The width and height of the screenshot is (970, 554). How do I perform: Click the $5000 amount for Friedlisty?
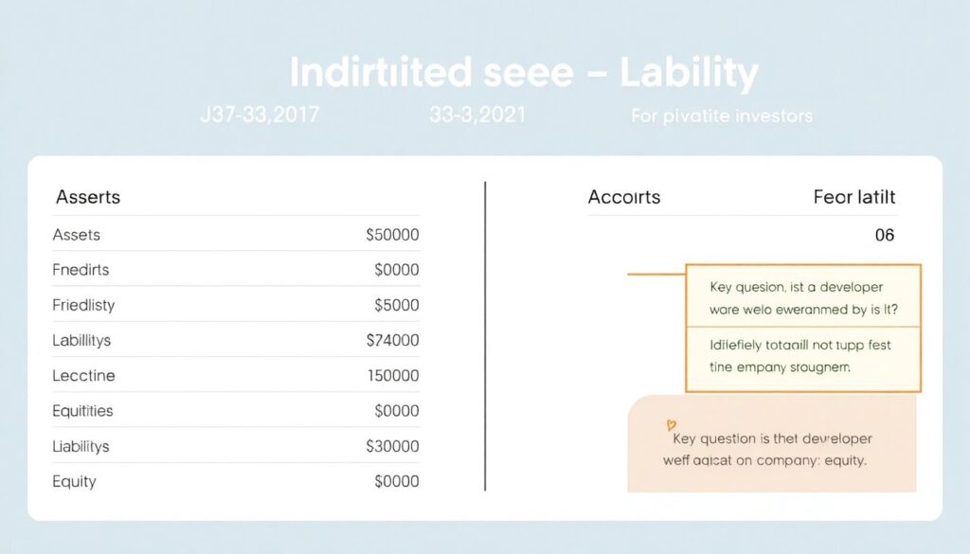click(397, 305)
